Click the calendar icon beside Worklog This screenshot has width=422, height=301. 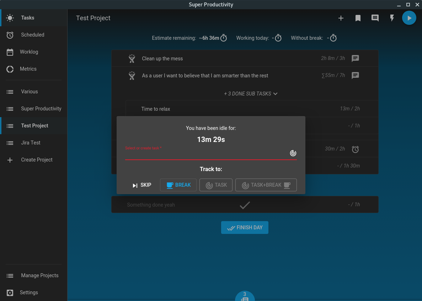click(10, 52)
